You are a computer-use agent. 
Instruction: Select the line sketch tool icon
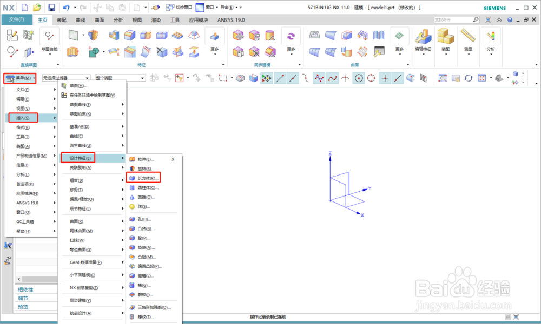12,52
